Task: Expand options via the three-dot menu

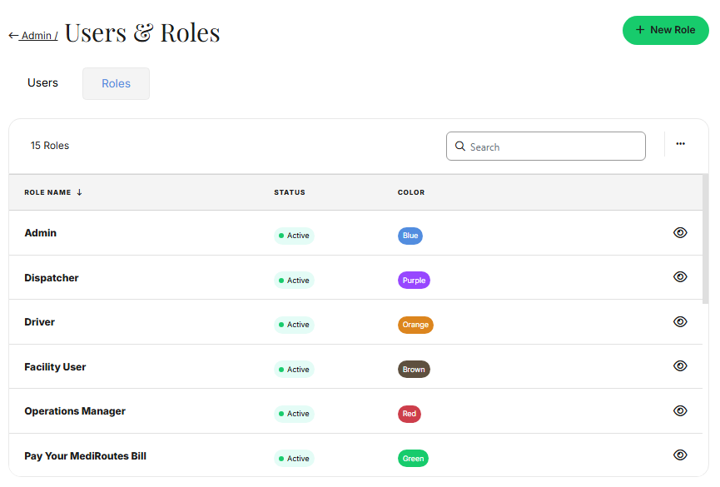Action: [680, 143]
